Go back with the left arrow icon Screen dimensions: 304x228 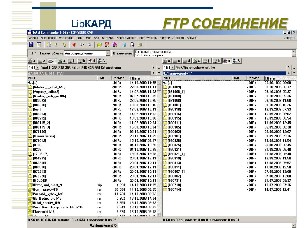click(82, 45)
